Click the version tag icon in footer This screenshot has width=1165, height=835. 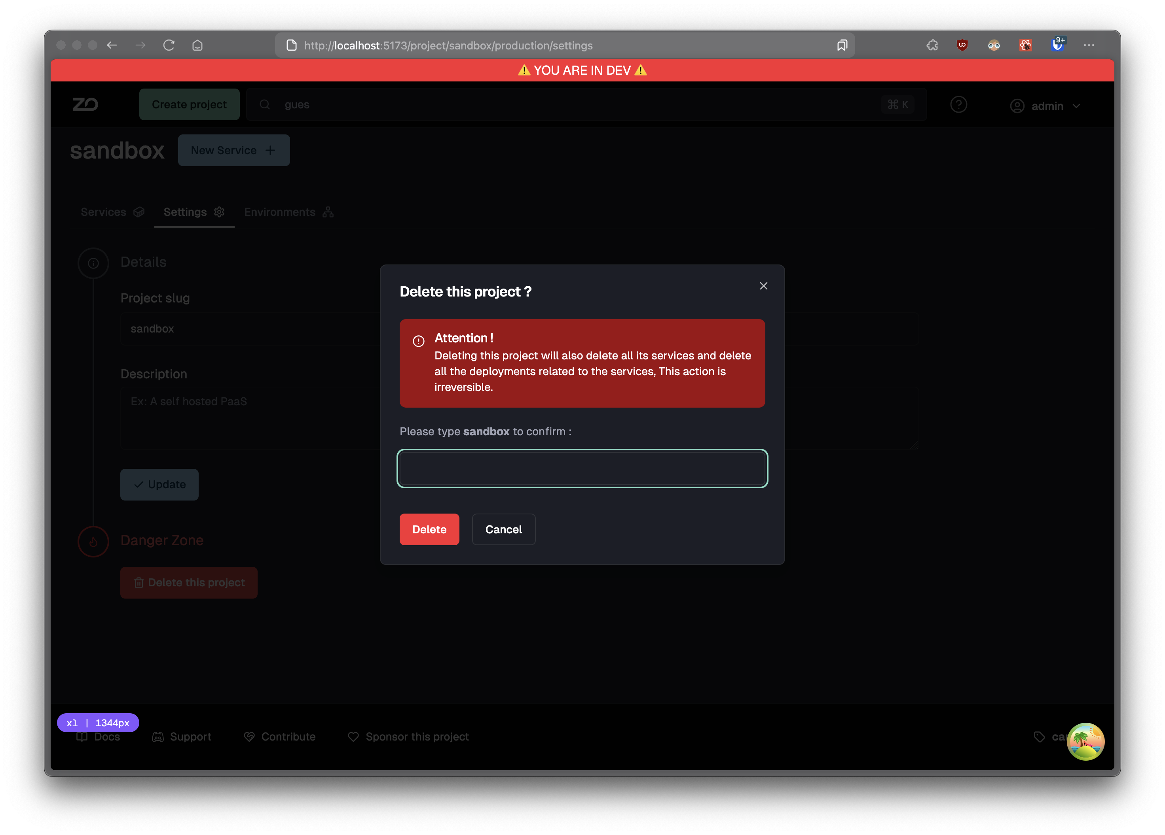point(1040,737)
